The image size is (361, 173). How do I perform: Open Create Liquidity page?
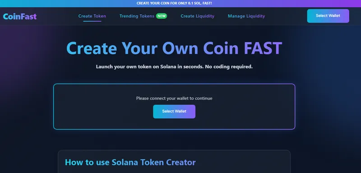point(197,16)
